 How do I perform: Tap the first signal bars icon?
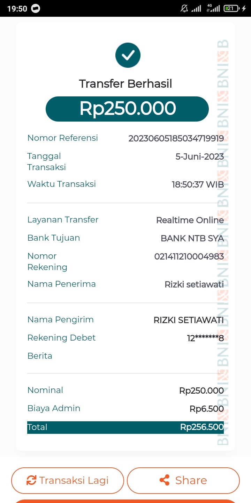click(x=196, y=8)
